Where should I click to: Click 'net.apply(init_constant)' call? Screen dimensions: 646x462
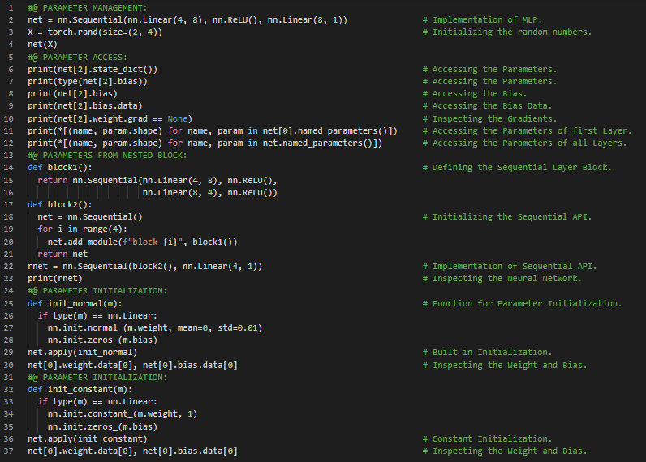pos(87,438)
